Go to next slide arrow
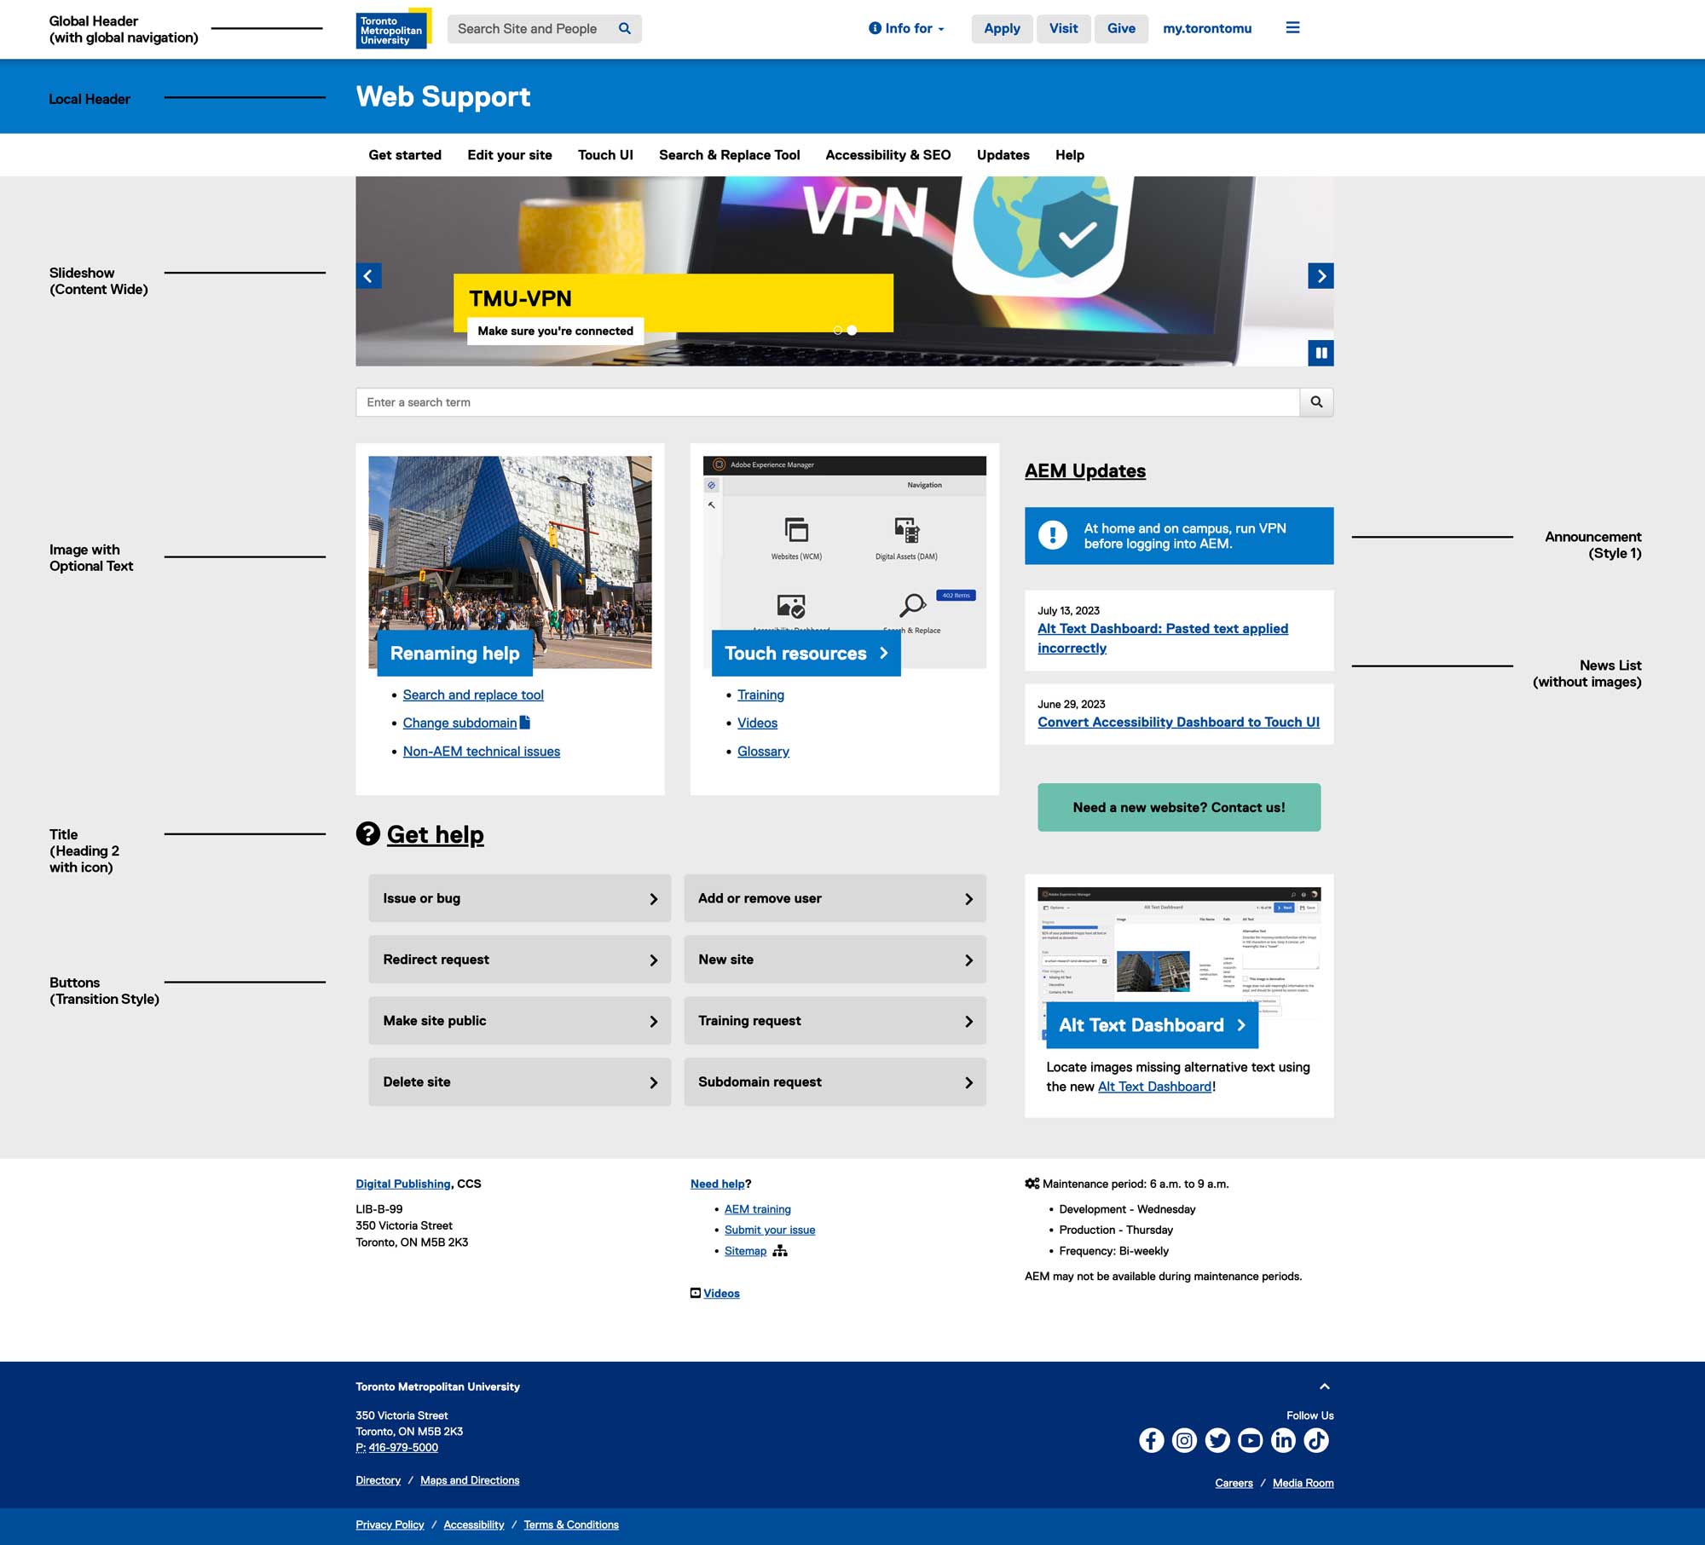Screen dimensions: 1705x1545 (1321, 276)
